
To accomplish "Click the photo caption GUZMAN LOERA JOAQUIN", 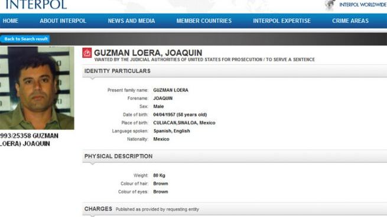I will [x=29, y=140].
